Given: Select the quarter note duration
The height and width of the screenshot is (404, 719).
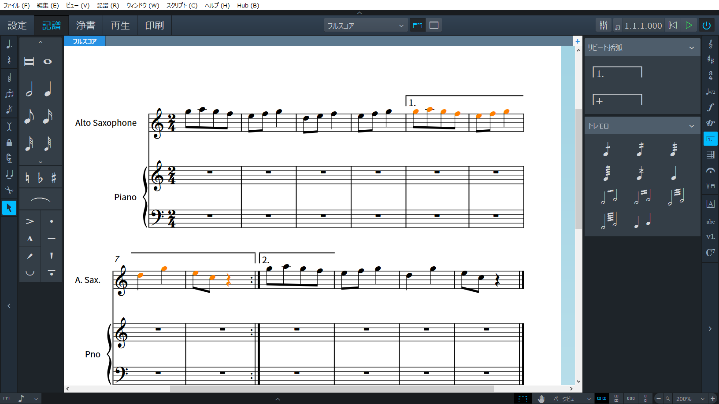Looking at the screenshot, I should point(48,89).
